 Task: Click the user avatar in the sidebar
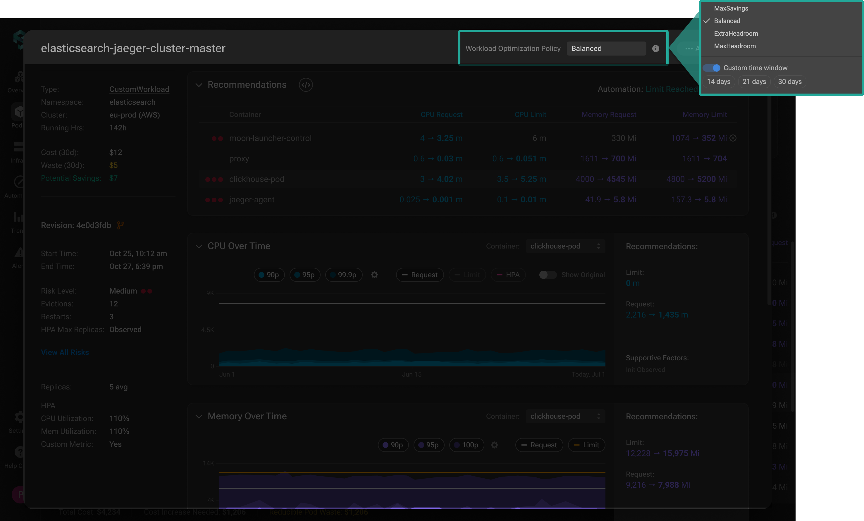(18, 494)
